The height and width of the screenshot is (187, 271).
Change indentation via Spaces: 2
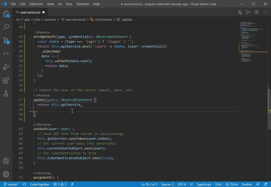(x=167, y=184)
